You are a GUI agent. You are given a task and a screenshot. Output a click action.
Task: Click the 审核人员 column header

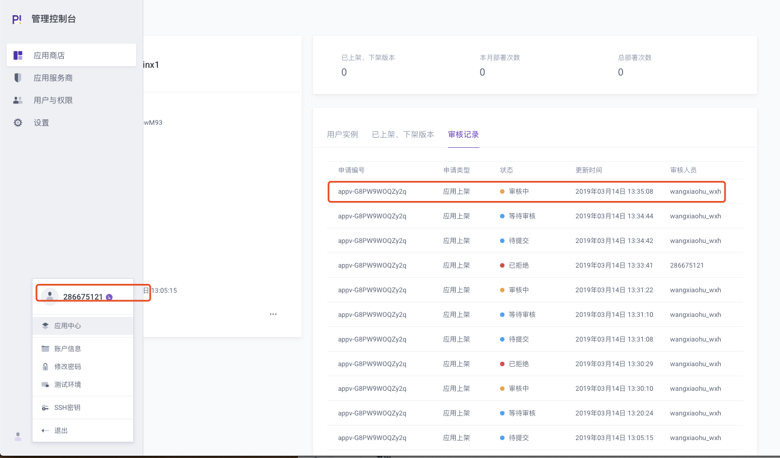click(x=683, y=170)
